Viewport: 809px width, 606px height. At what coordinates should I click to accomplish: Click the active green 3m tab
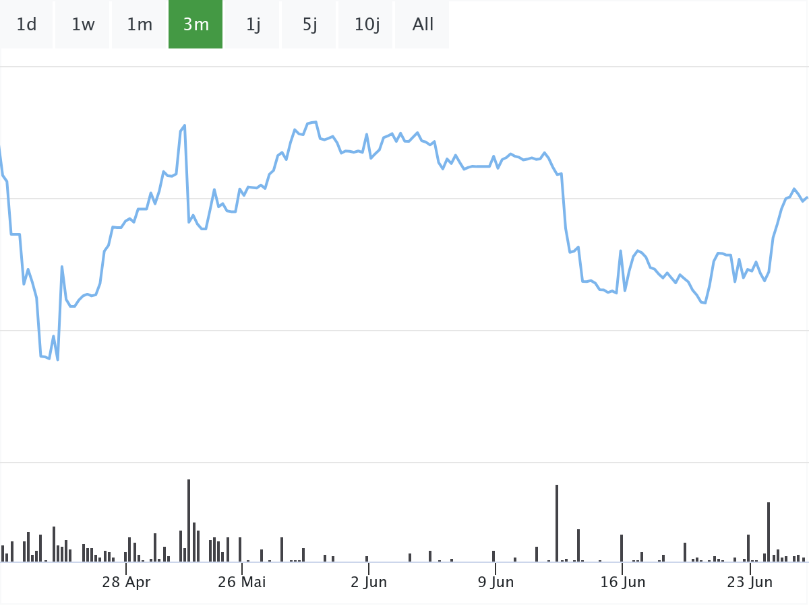[x=196, y=25]
